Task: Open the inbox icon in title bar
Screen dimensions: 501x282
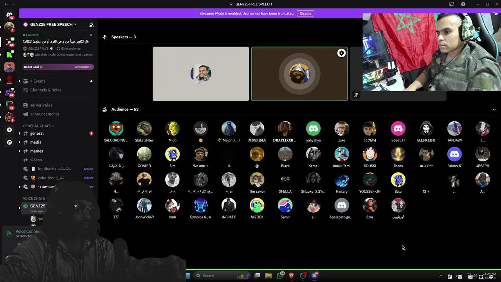Action: 452,4
